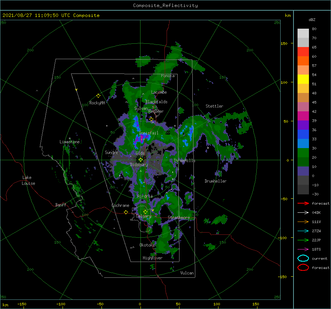The height and width of the screenshot is (309, 331).
Task: Click the Ponoka label
Action: click(168, 76)
